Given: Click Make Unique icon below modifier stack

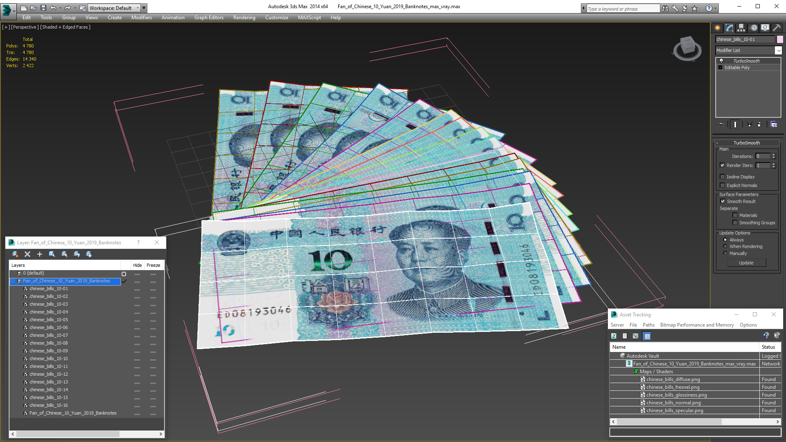Looking at the screenshot, I should click(749, 124).
